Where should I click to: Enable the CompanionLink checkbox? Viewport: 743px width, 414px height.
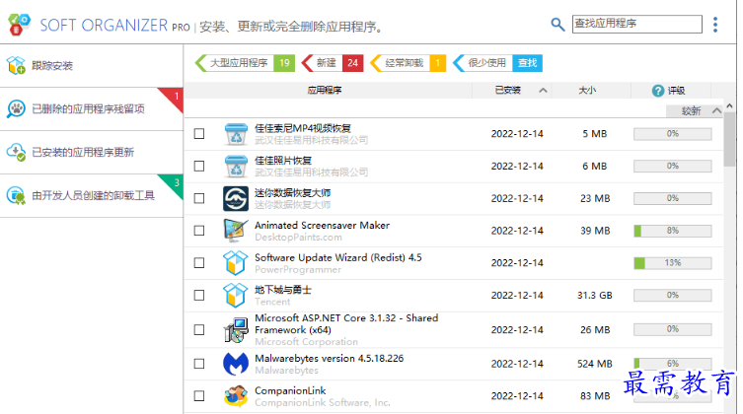click(x=199, y=396)
